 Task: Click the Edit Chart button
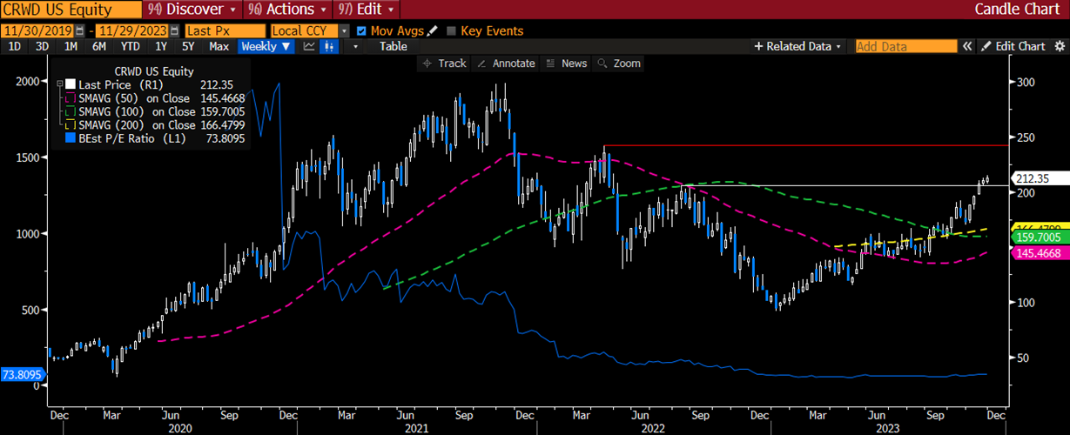point(1013,46)
